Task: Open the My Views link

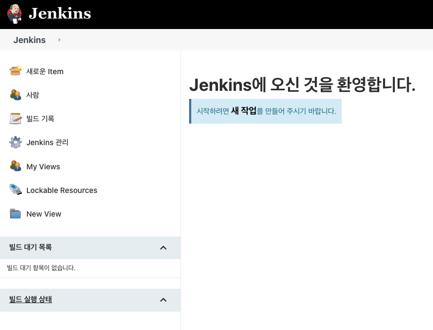Action: [x=43, y=167]
